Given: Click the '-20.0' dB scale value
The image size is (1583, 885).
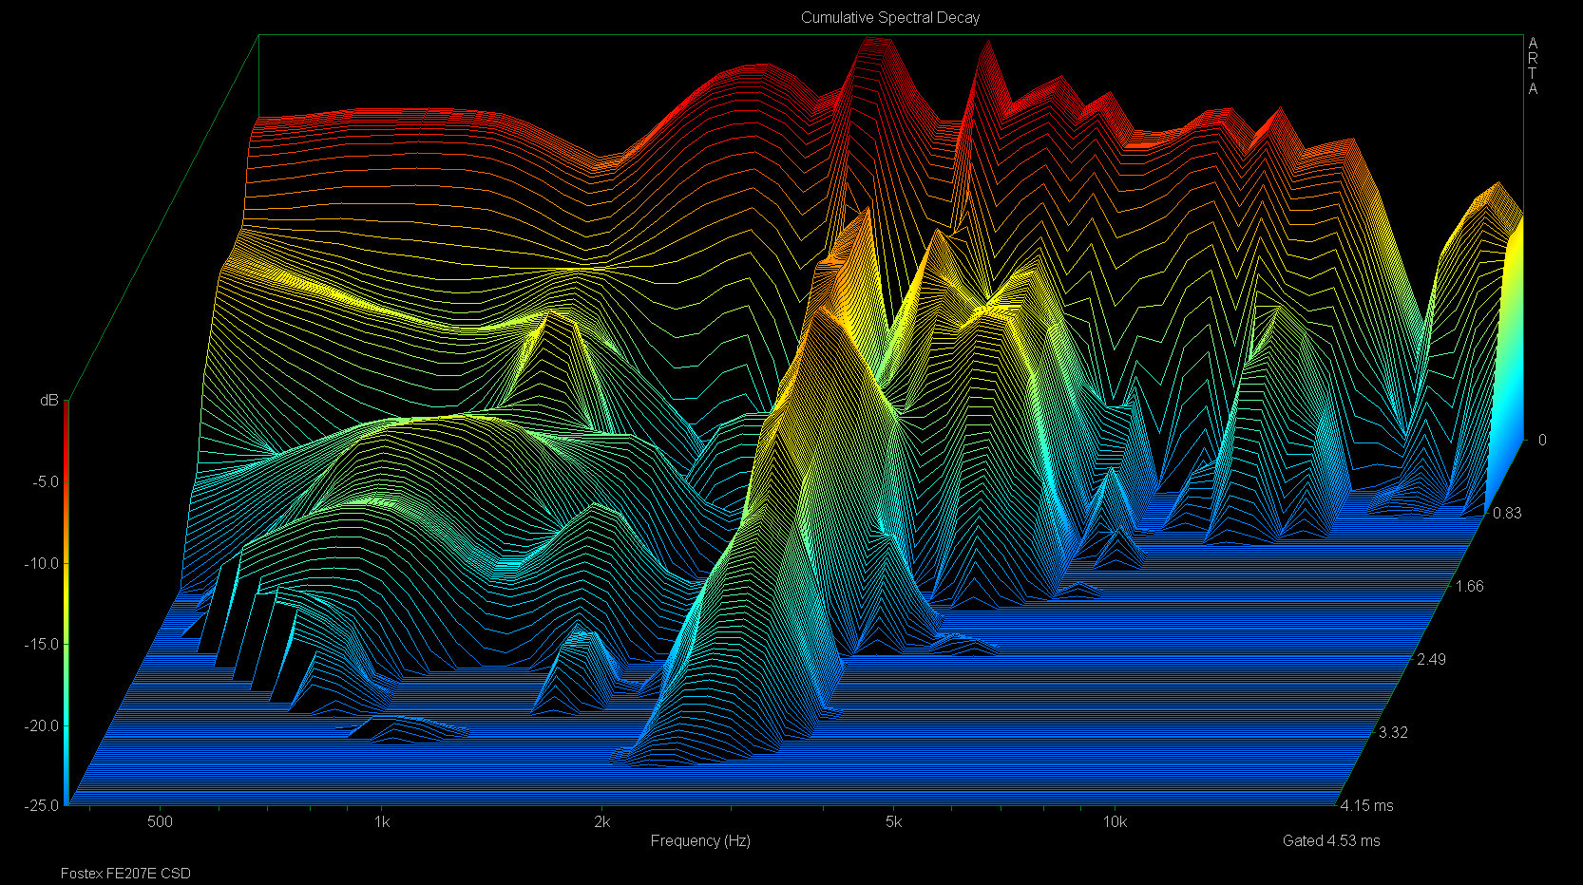Looking at the screenshot, I should [x=41, y=725].
